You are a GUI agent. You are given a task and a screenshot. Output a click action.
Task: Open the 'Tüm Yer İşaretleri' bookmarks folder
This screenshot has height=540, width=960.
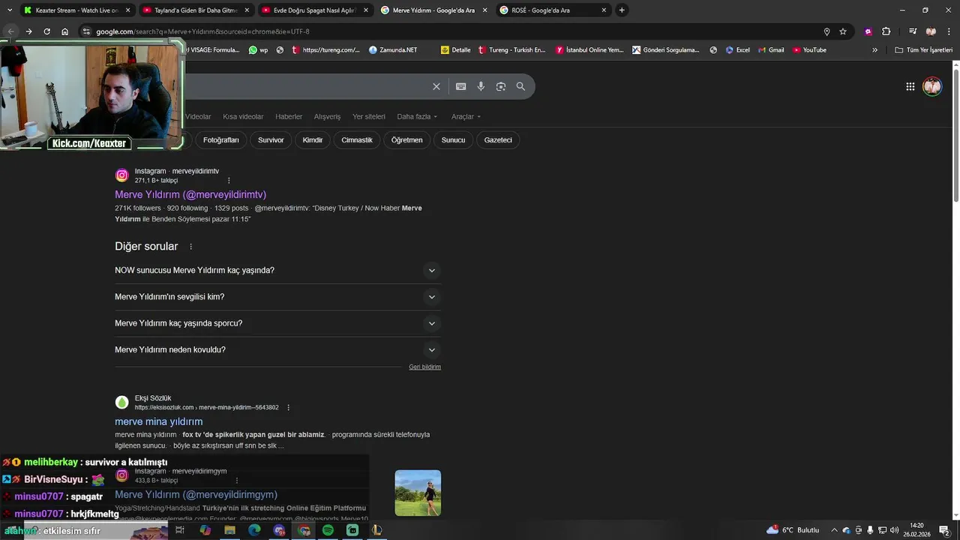(923, 50)
